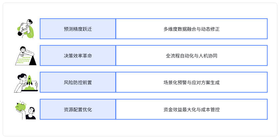Select the 预测精度跃迁 blue cell

78,29
